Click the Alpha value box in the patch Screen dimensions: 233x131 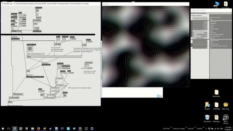tap(42, 91)
